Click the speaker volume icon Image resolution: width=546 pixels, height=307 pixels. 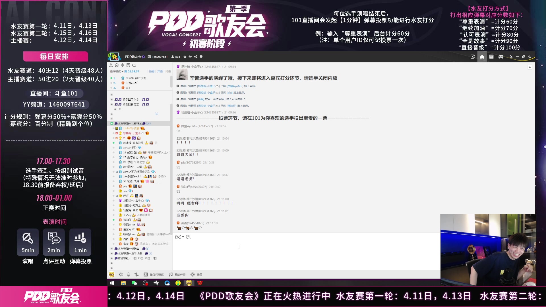pos(121,275)
